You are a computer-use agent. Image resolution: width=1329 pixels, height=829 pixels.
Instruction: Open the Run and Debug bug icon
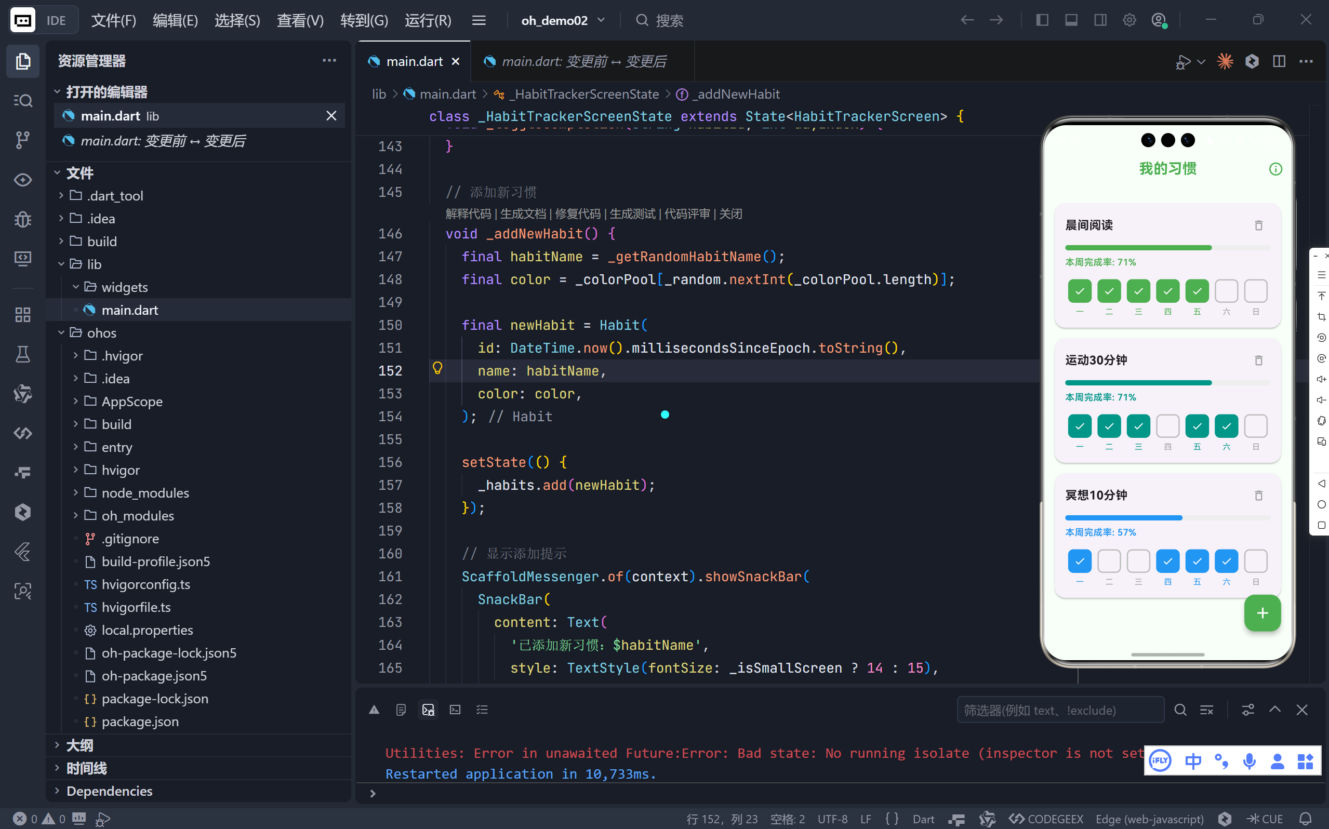22,219
